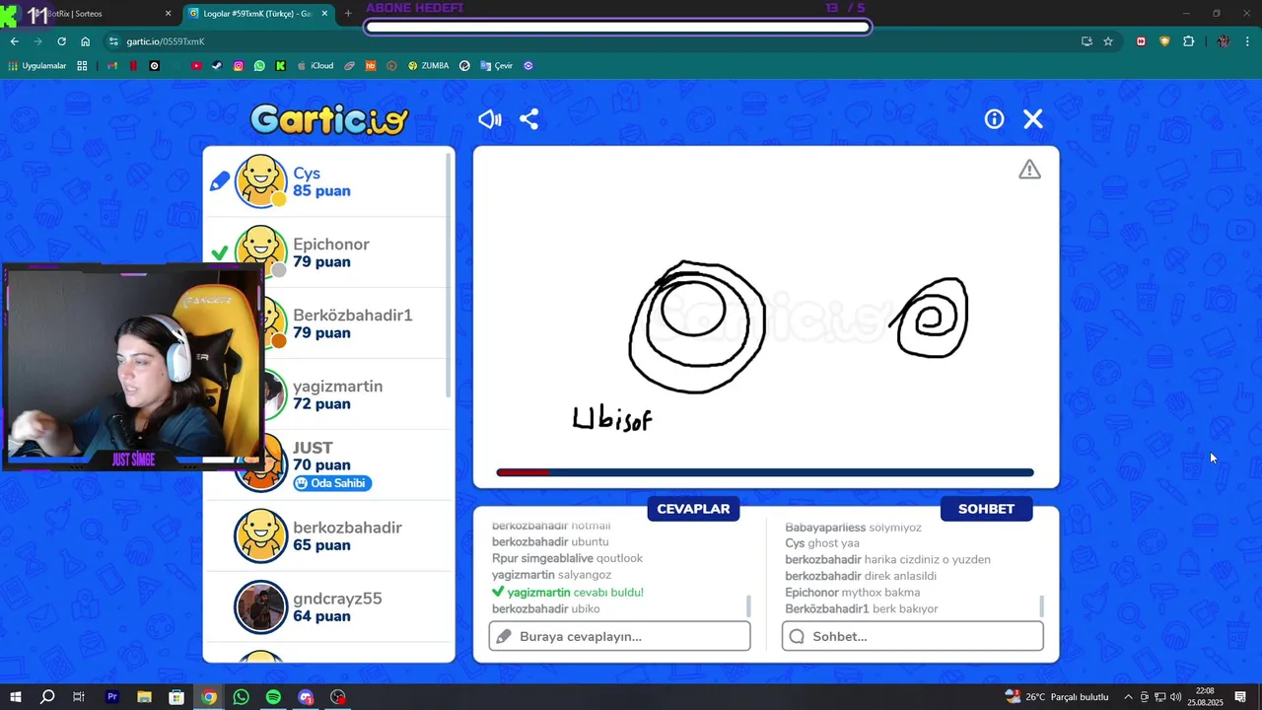Click the player list scrollbar

[x=450, y=276]
